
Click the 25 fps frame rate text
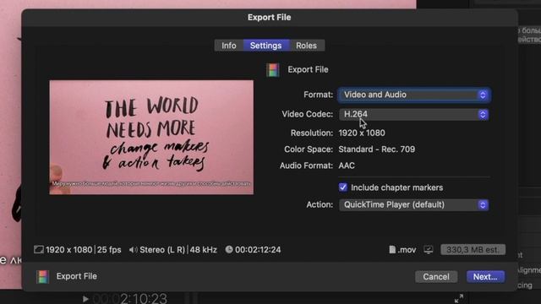(x=109, y=250)
